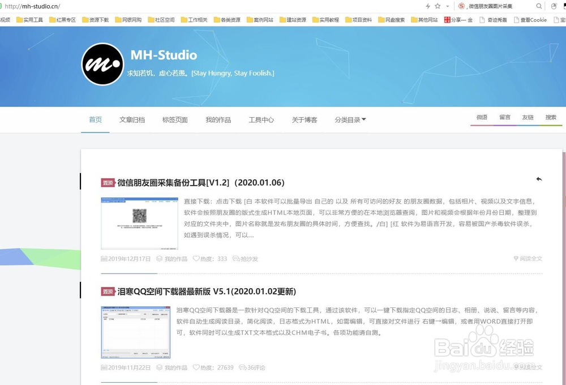Click the tagline 求知若饥，虚心若愚
This screenshot has width=566, height=385.
click(201, 73)
